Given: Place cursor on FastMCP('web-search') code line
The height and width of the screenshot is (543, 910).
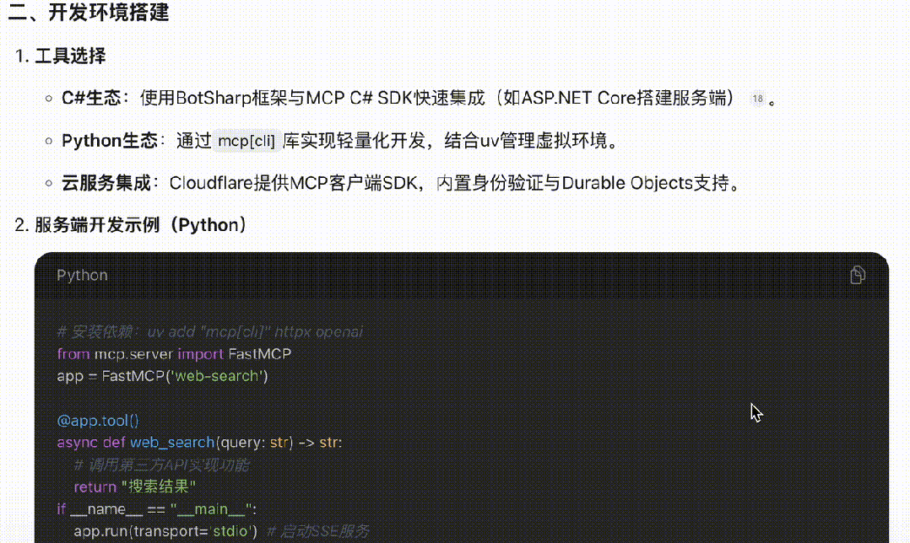Looking at the screenshot, I should tap(162, 375).
